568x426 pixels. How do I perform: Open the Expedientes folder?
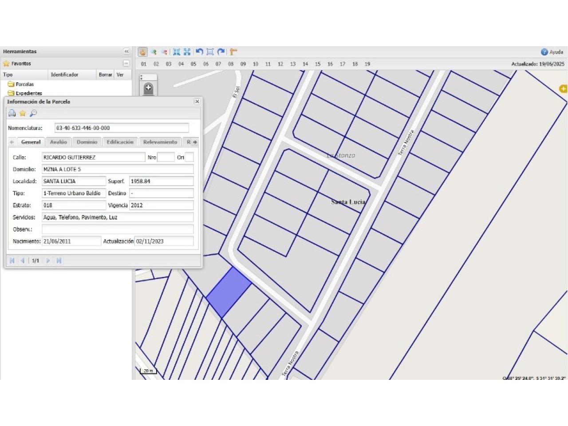(x=28, y=93)
